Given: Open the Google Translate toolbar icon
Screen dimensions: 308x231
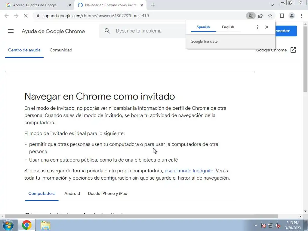Looking at the screenshot, I should 251,16.
